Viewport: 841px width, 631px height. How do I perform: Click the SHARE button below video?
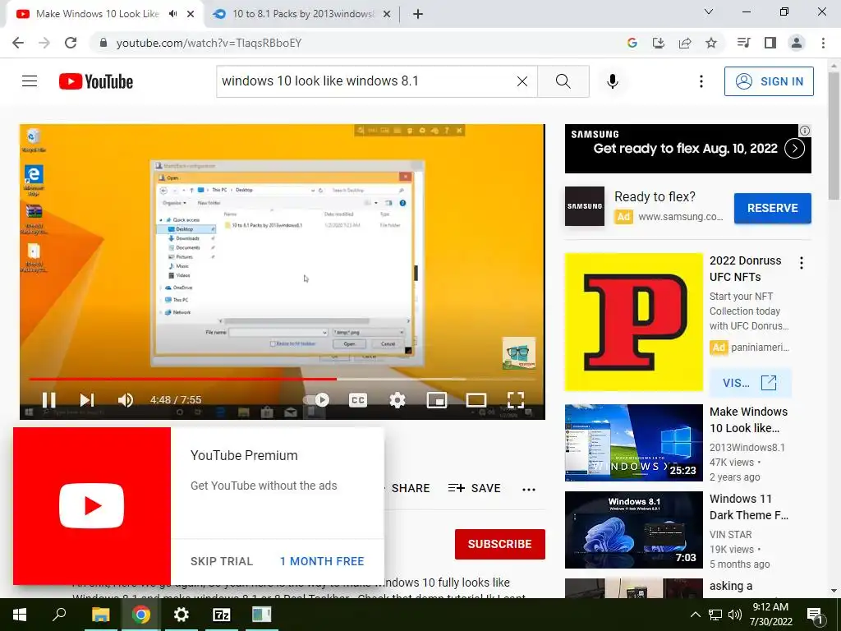(411, 488)
